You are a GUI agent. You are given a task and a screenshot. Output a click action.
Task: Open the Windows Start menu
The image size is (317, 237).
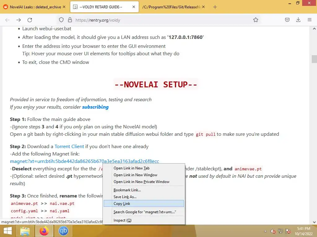pos(8,231)
